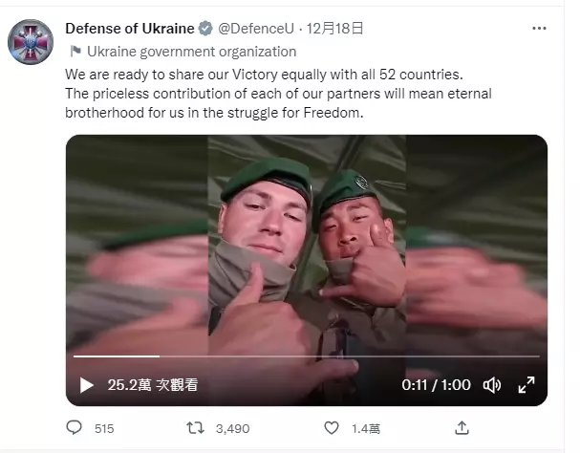Open the Defense of Ukraine profile avatar
The height and width of the screenshot is (453, 580).
tap(31, 42)
